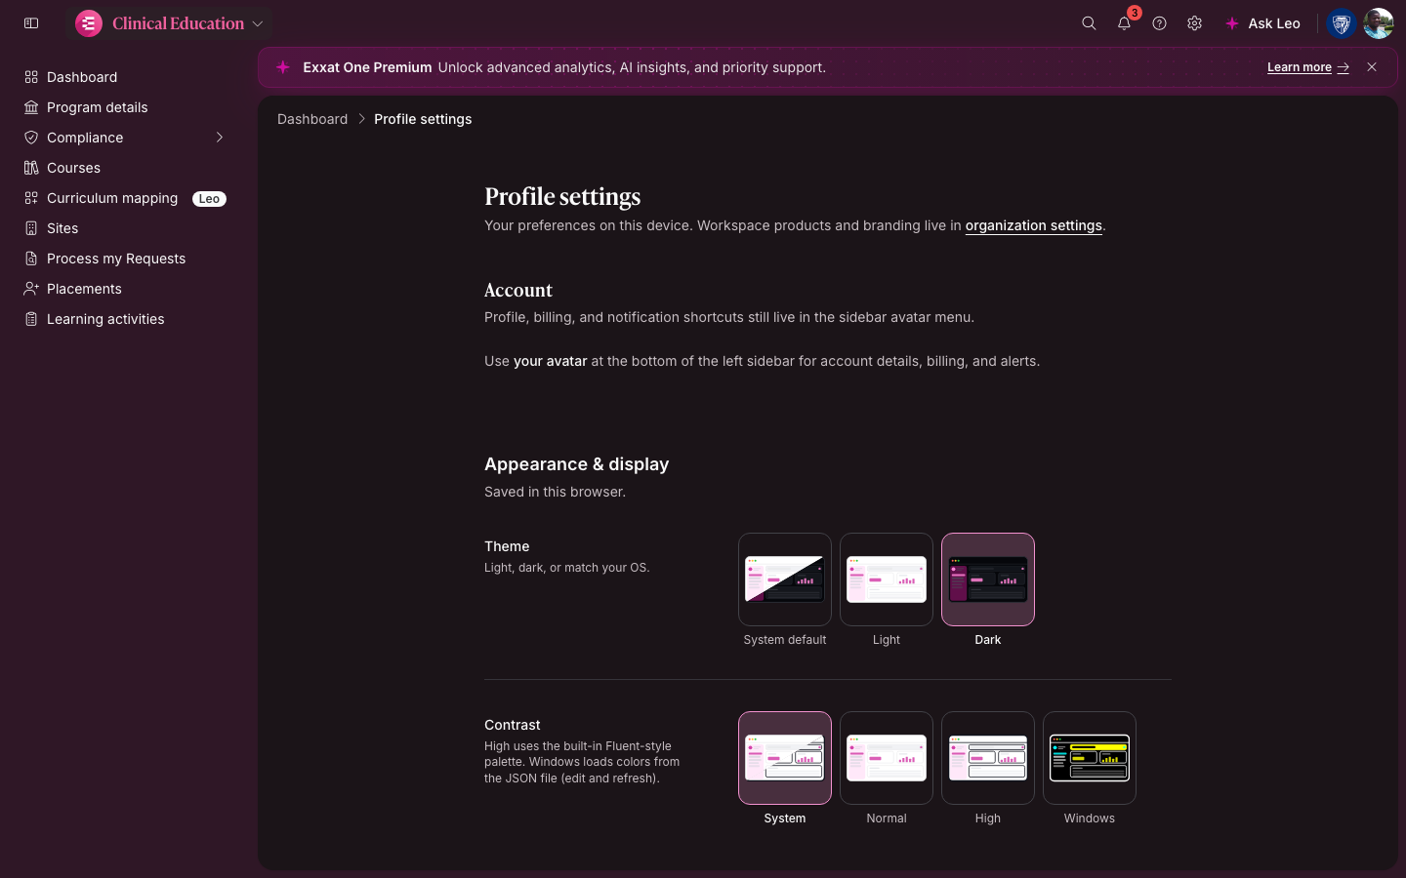
Task: Click the Contrast setting label
Action: coord(513,725)
